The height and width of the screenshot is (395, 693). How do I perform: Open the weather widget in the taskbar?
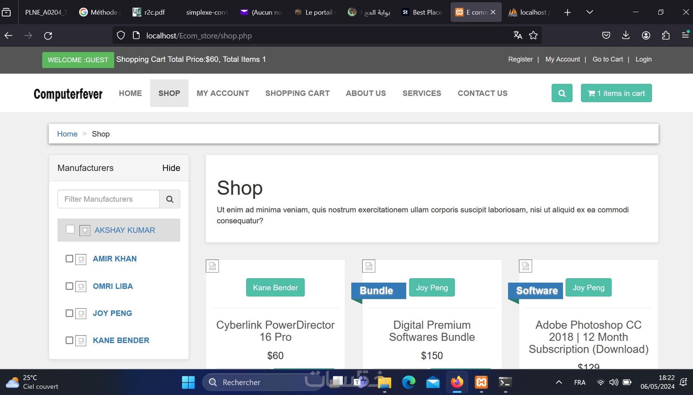(x=33, y=382)
